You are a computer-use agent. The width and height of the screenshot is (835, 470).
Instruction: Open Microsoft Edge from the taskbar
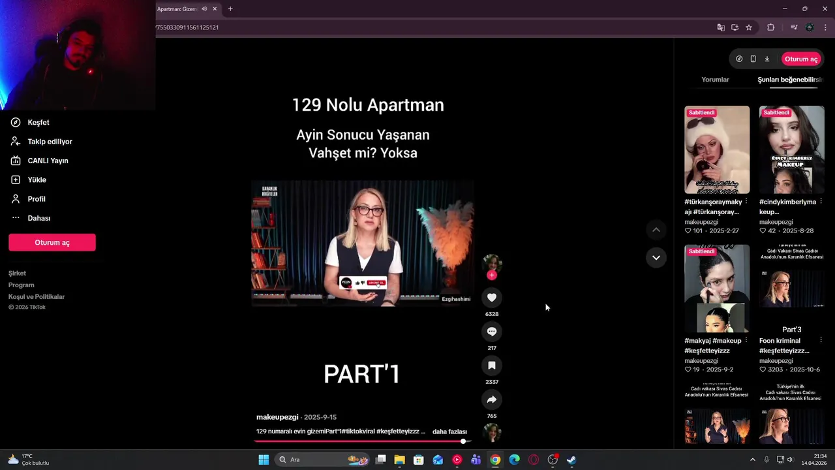tap(514, 460)
